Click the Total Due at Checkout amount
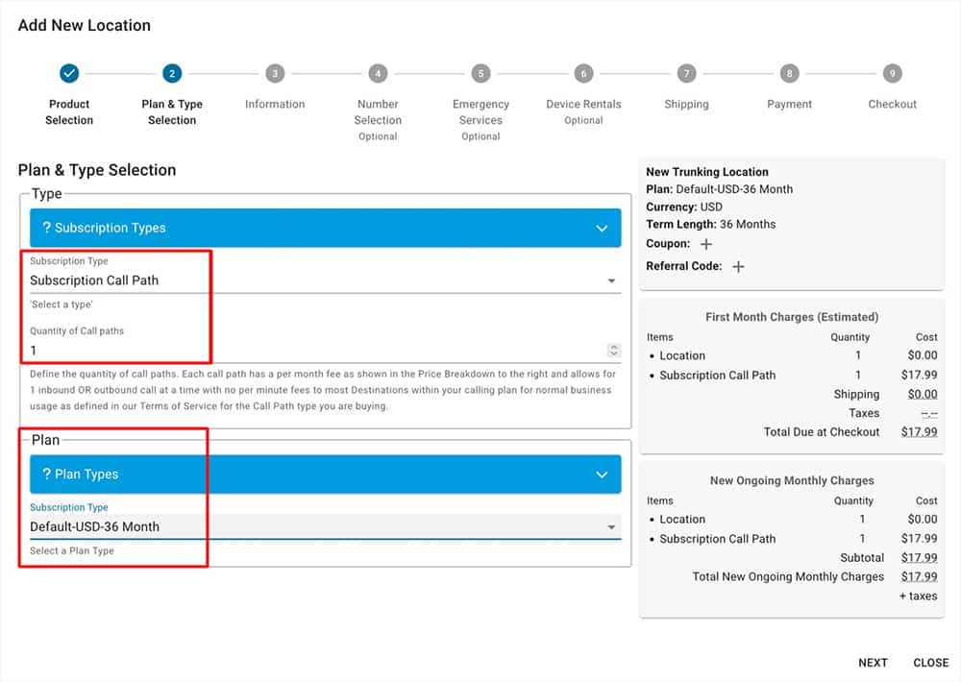Screen dimensions: 961x682 [919, 432]
